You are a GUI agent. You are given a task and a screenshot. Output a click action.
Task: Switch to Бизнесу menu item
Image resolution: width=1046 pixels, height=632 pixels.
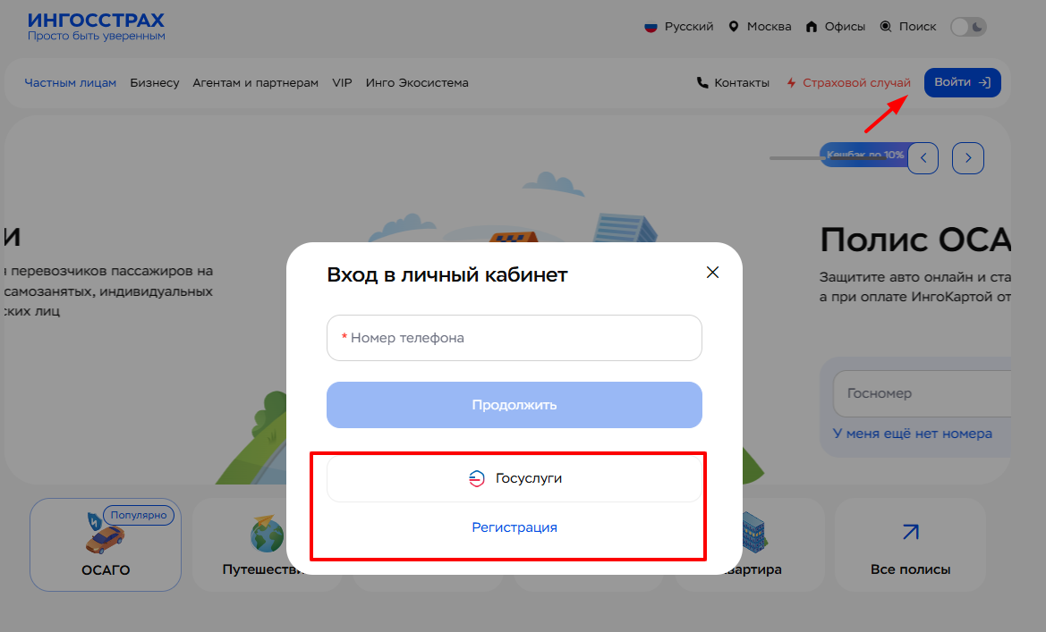(155, 83)
